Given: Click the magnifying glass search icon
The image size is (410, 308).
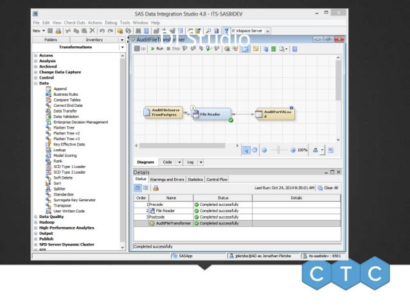Looking at the screenshot, I should point(208,31).
